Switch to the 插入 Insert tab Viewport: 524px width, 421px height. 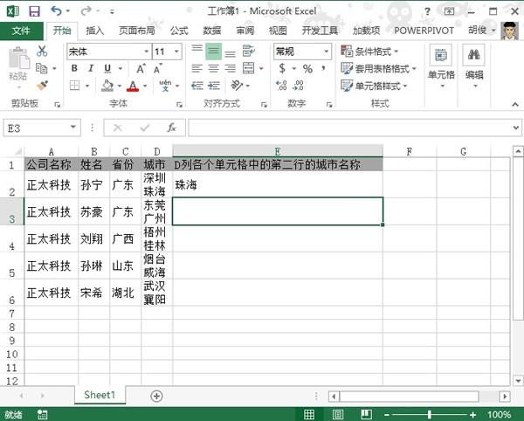coord(95,31)
